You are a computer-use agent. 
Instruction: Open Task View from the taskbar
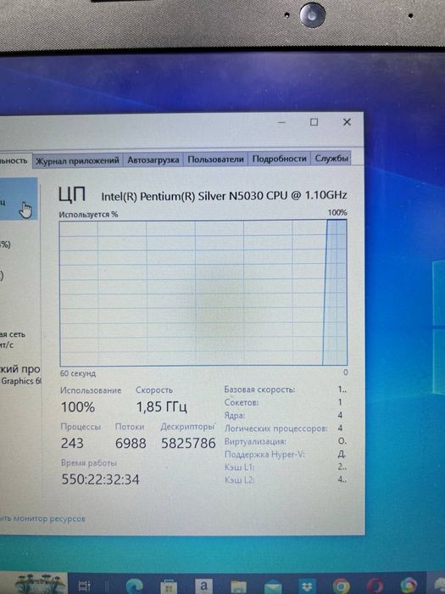(84, 586)
